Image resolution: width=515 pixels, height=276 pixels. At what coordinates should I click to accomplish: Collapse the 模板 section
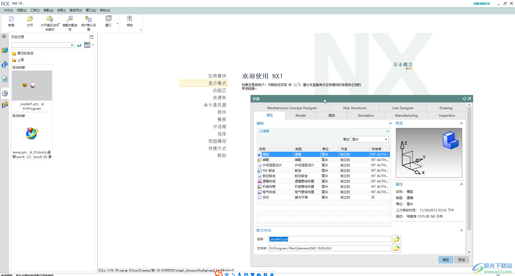tap(390, 123)
